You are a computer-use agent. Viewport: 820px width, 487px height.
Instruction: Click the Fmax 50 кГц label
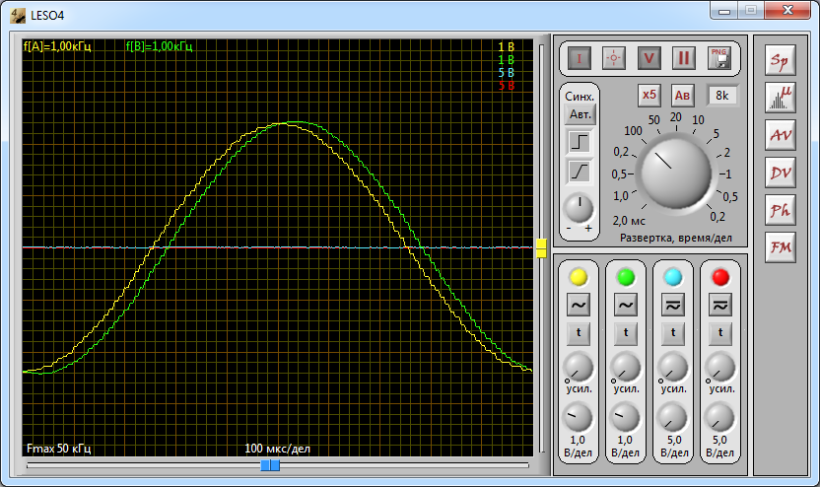(x=58, y=449)
